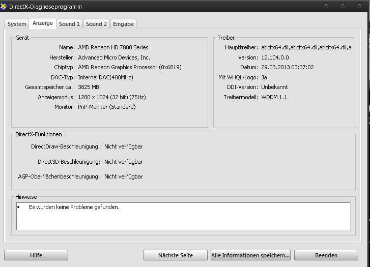Click the middle round title bar button
The image size is (370, 267).
point(343,6)
